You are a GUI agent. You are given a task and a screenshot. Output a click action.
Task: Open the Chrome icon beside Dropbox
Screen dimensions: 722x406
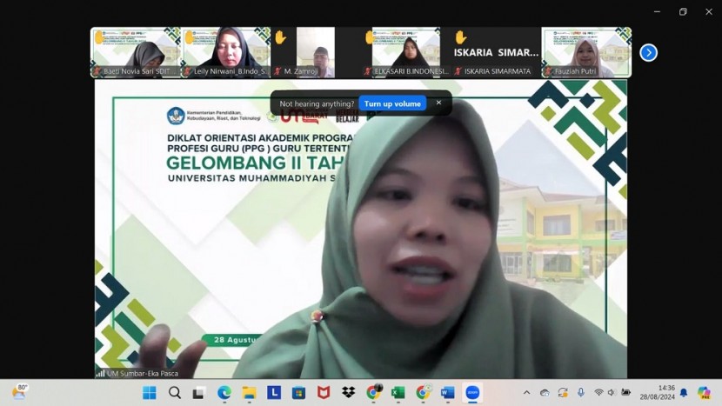pos(373,393)
